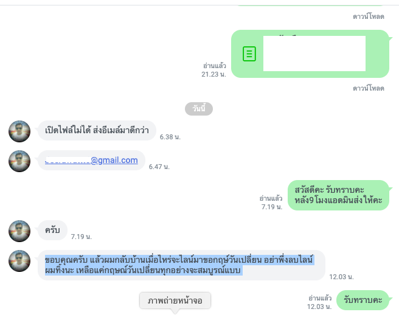Click the highlighted ขอบคุณครับ long message text
The height and width of the screenshot is (323, 399).
tap(179, 265)
